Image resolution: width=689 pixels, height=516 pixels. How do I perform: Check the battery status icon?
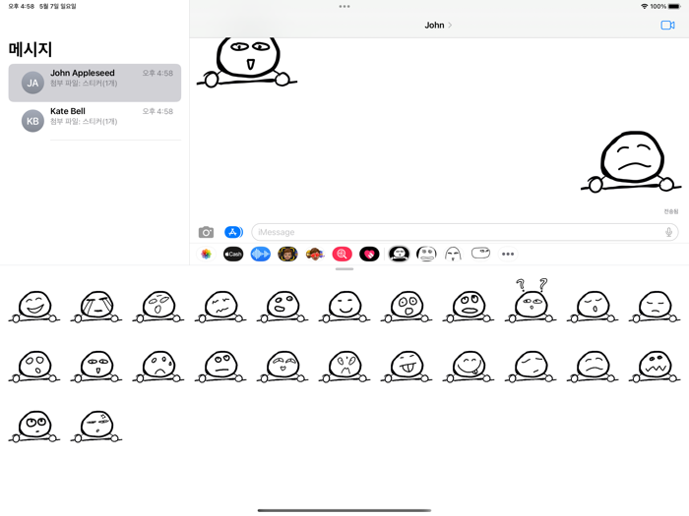[674, 7]
